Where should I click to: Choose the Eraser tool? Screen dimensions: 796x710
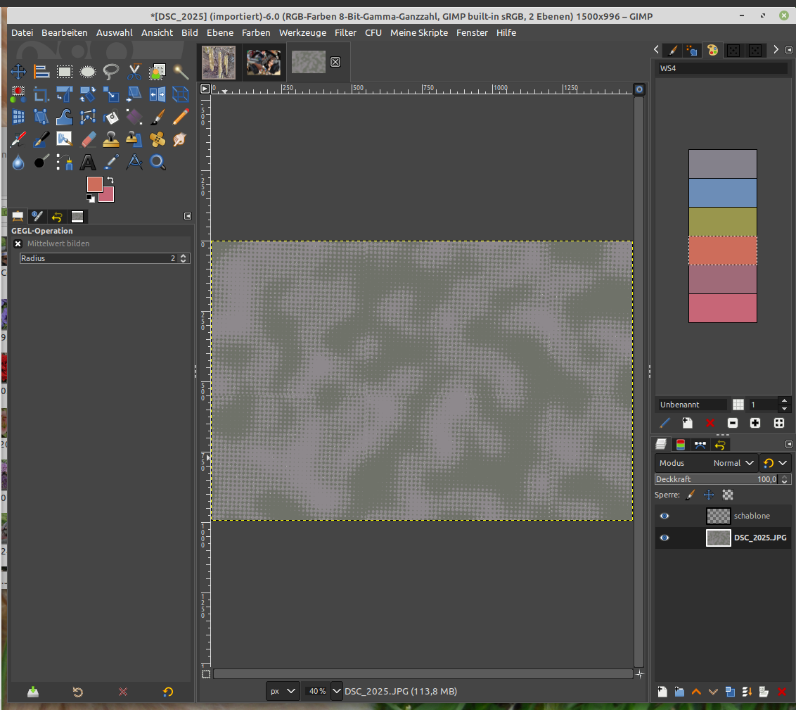88,139
